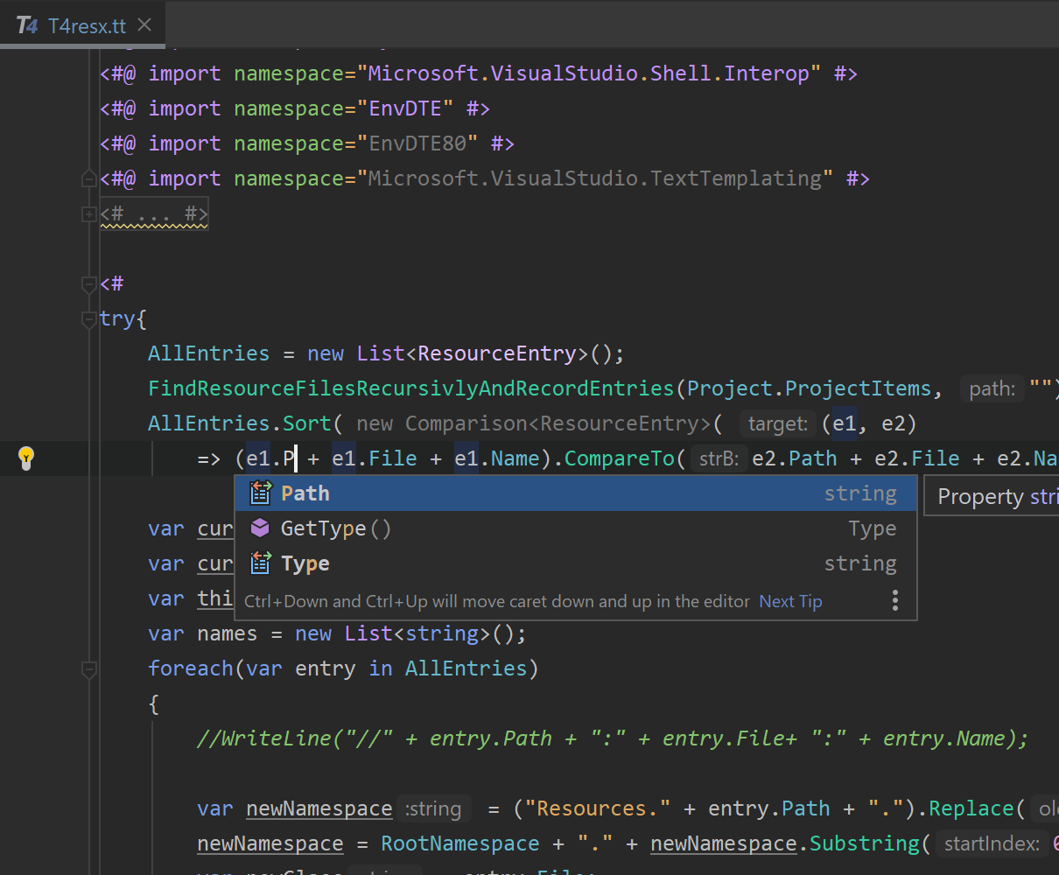Close the T4resx.tt editor tab
The width and height of the screenshot is (1059, 875).
[145, 25]
